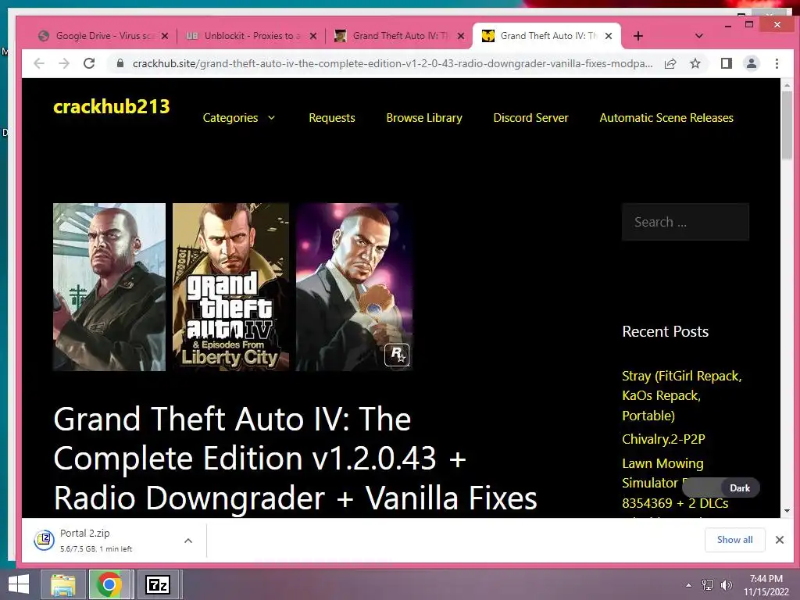Open the Chrome three-dot menu
This screenshot has height=600, width=800.
777,63
